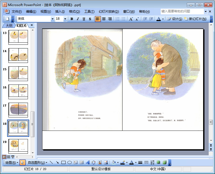Click the help question input box
This screenshot has width=215, height=174.
(182, 11)
